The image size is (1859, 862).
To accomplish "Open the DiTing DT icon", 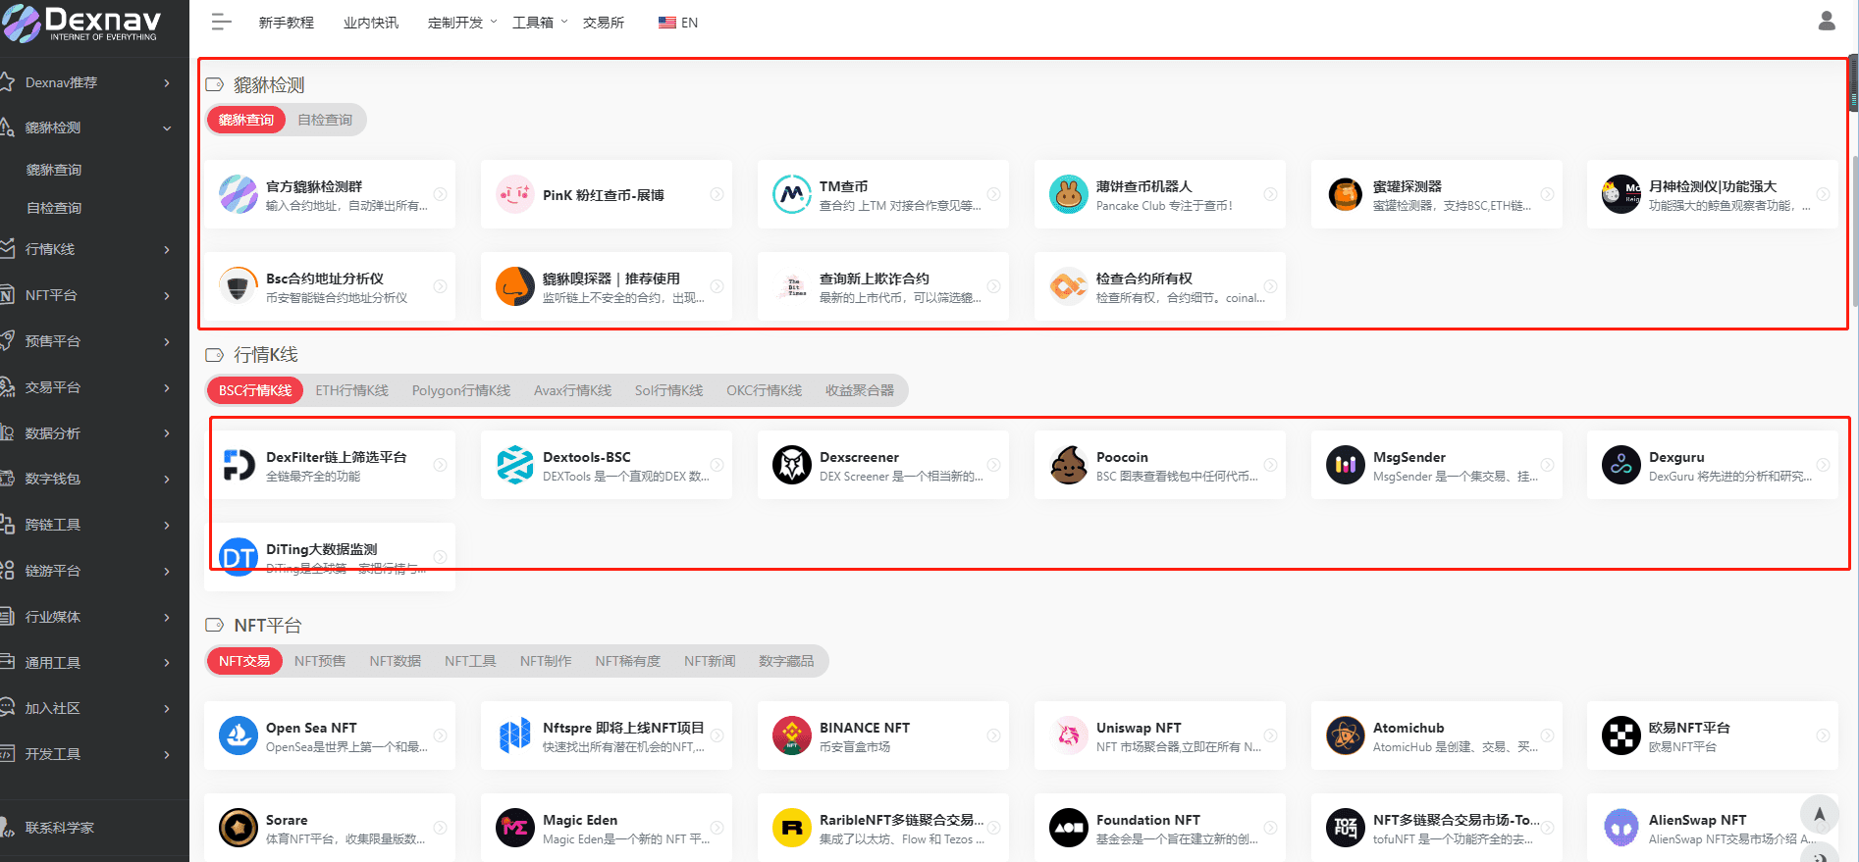I will [x=239, y=557].
